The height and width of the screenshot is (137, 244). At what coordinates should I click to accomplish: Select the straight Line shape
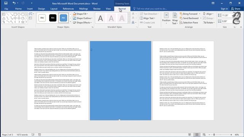pyautogui.click(x=8, y=14)
